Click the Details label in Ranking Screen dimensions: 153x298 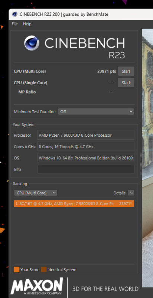coord(119,193)
